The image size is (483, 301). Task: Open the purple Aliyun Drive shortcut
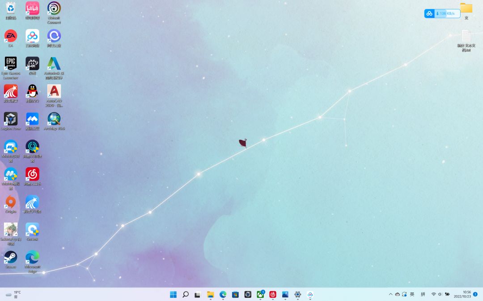click(x=54, y=38)
